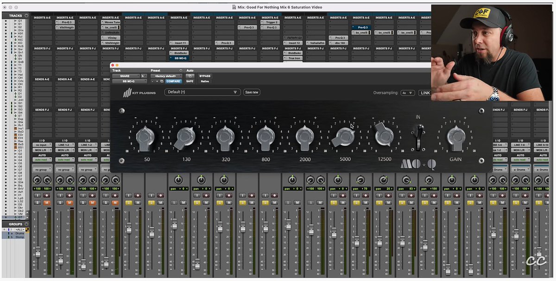Open the Default (*) preset dropdown
This screenshot has height=281, width=556.
(x=202, y=92)
